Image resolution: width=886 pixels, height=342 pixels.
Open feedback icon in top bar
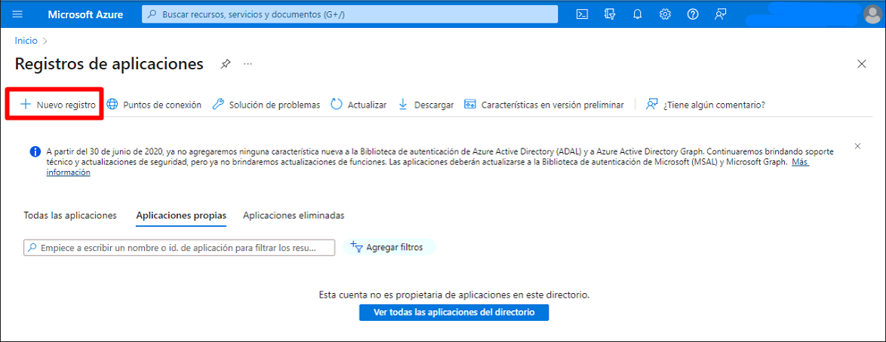(721, 14)
